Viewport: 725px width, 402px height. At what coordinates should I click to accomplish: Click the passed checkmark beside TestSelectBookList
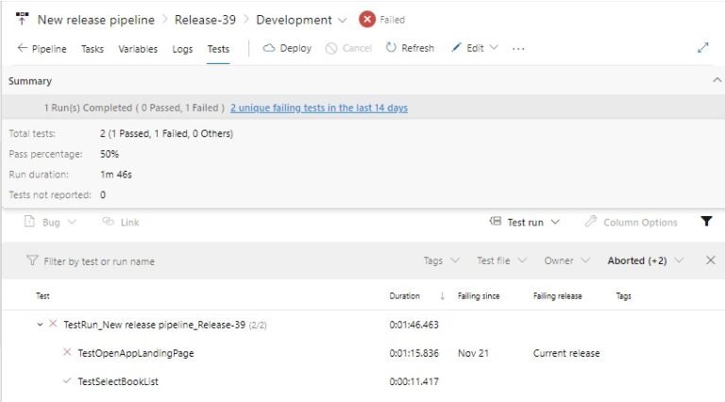coord(67,380)
